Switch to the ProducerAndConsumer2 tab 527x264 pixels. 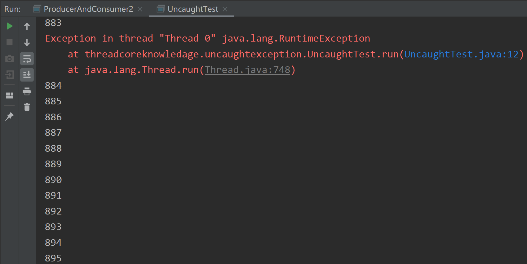click(88, 9)
